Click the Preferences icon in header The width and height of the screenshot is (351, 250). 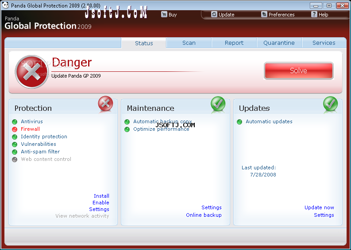(x=264, y=14)
